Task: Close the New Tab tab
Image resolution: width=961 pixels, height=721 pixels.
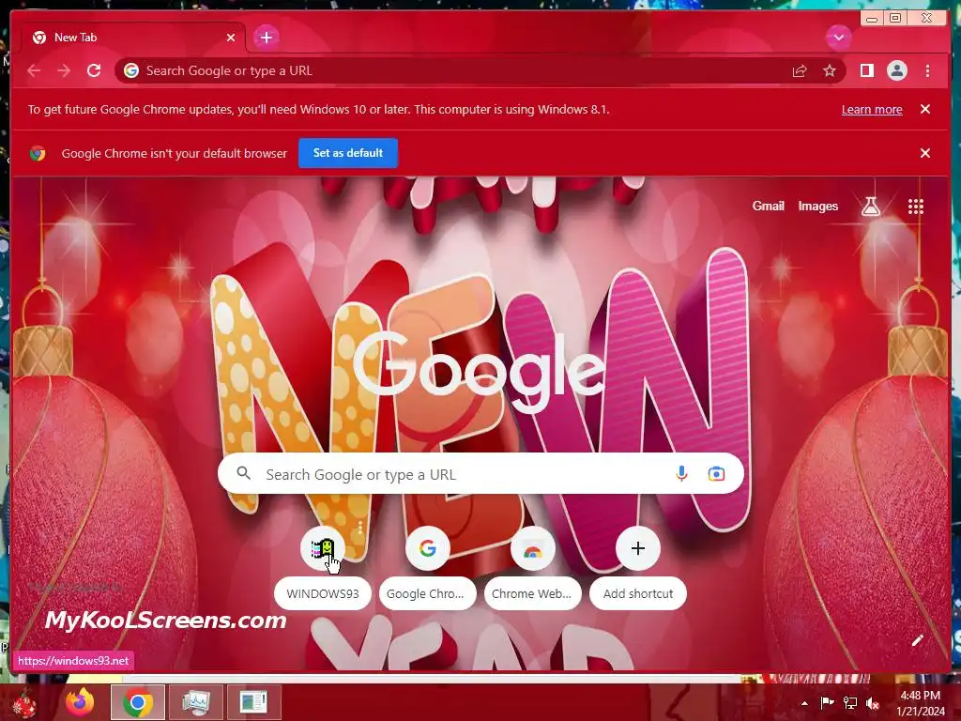Action: point(231,38)
